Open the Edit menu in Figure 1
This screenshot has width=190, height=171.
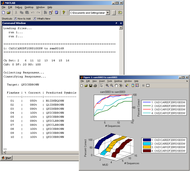tap(88, 81)
